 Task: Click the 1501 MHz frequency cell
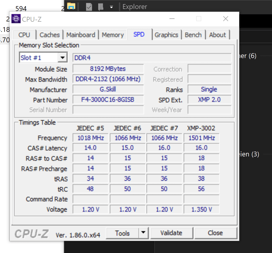202,138
